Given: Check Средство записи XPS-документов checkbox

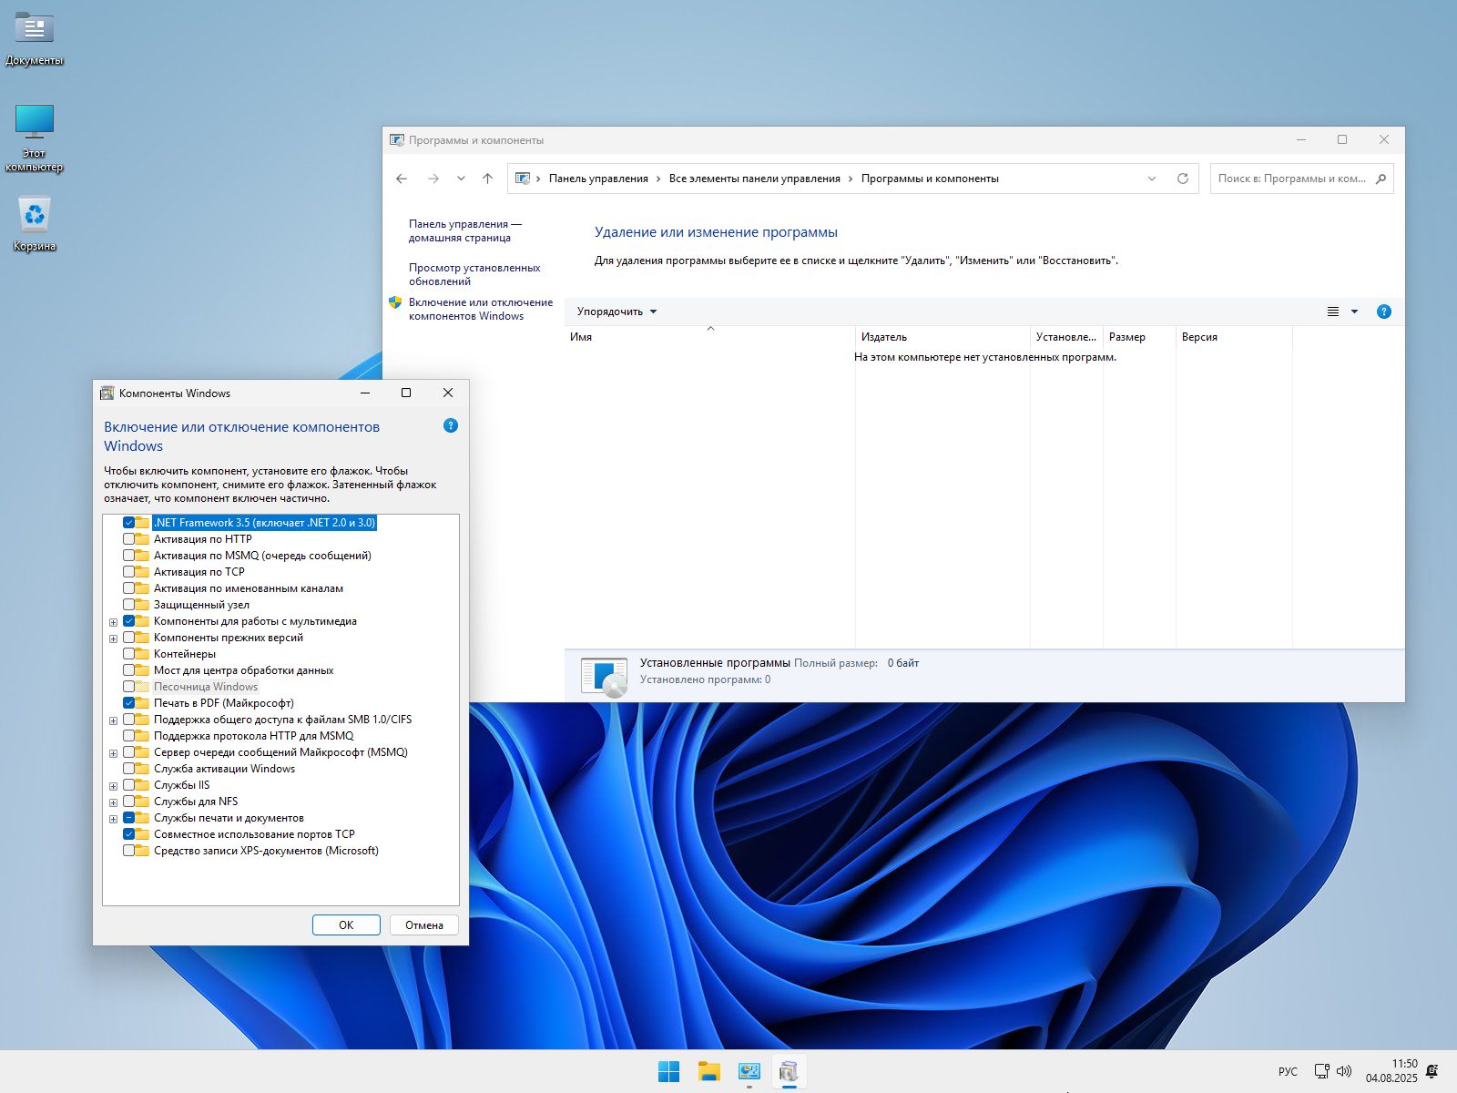Looking at the screenshot, I should tap(128, 851).
